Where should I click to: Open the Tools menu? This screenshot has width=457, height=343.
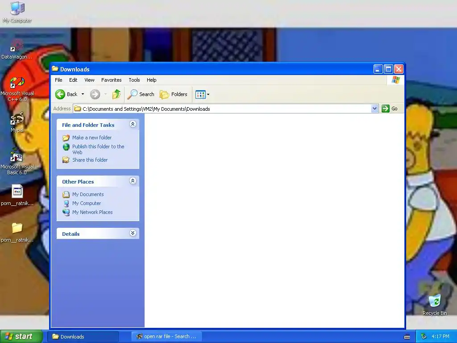click(x=134, y=80)
